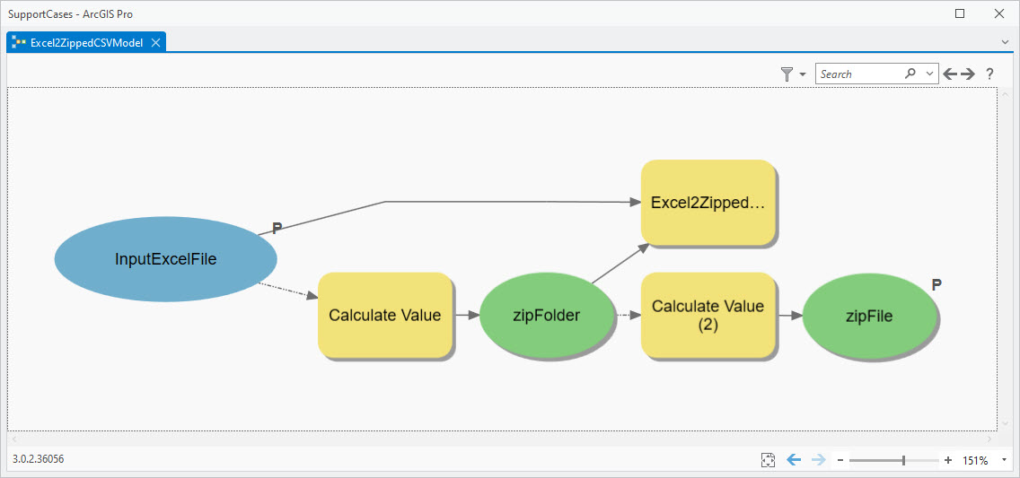1020x478 pixels.
Task: Click in the Search text field
Action: pos(858,74)
